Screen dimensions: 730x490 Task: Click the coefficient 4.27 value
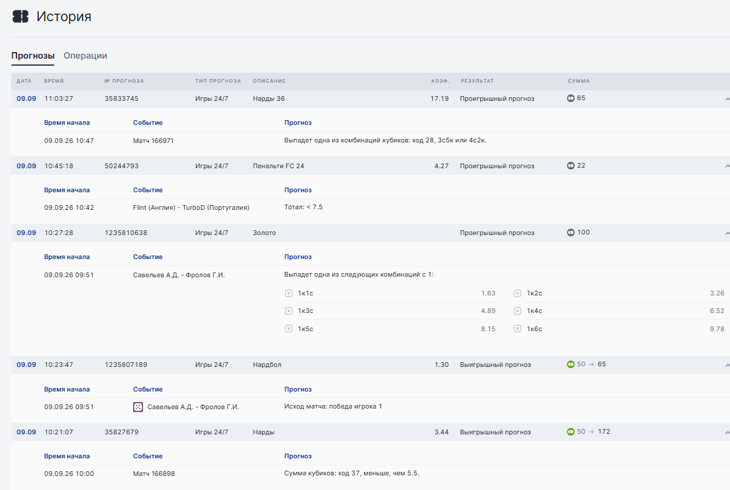click(442, 166)
